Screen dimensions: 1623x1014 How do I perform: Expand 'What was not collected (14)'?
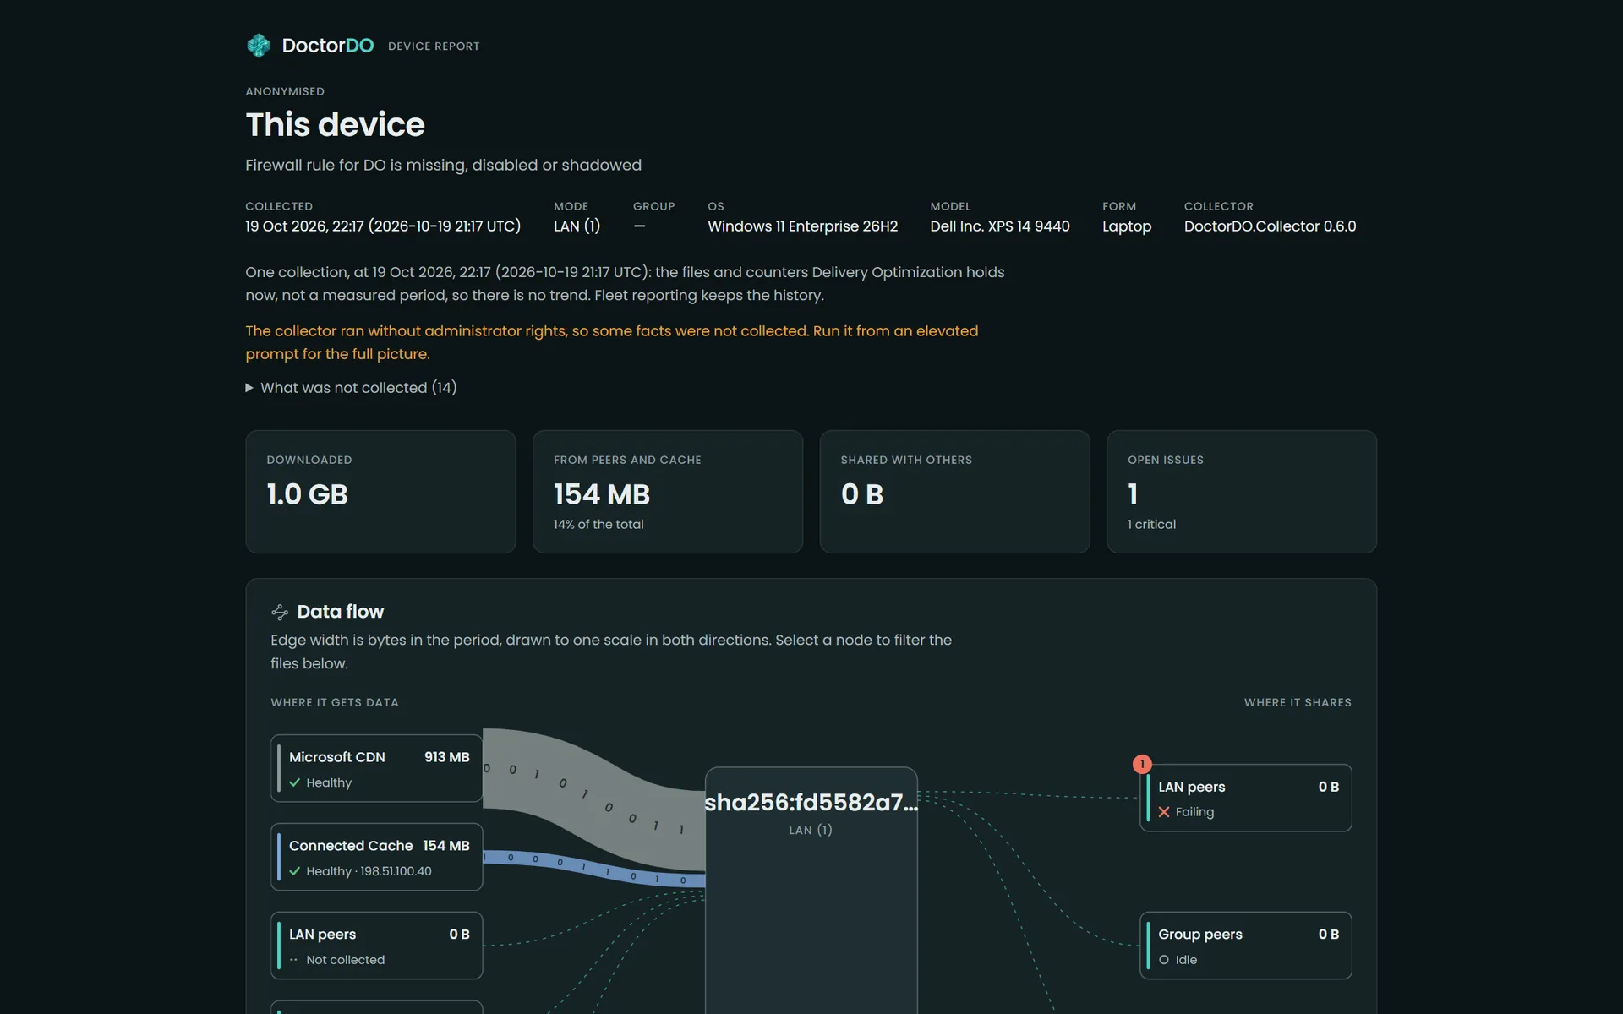pyautogui.click(x=351, y=388)
